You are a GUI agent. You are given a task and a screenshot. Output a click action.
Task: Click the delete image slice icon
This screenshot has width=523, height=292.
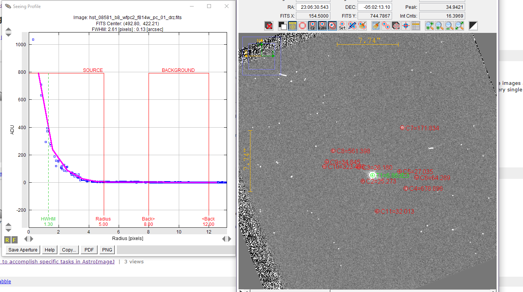[269, 26]
